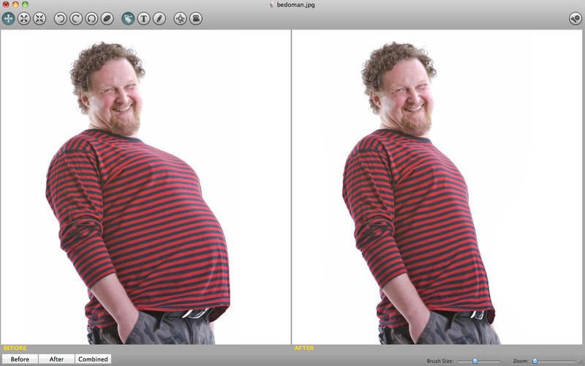Click the redo arrow icon
This screenshot has height=366, width=585.
tap(76, 18)
